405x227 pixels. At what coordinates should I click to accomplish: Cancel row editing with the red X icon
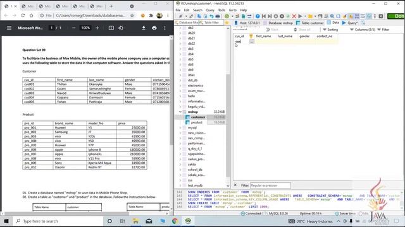click(294, 16)
